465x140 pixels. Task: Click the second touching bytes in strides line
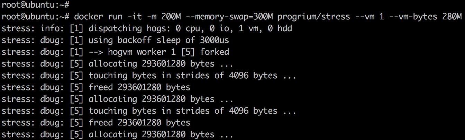tap(149, 111)
